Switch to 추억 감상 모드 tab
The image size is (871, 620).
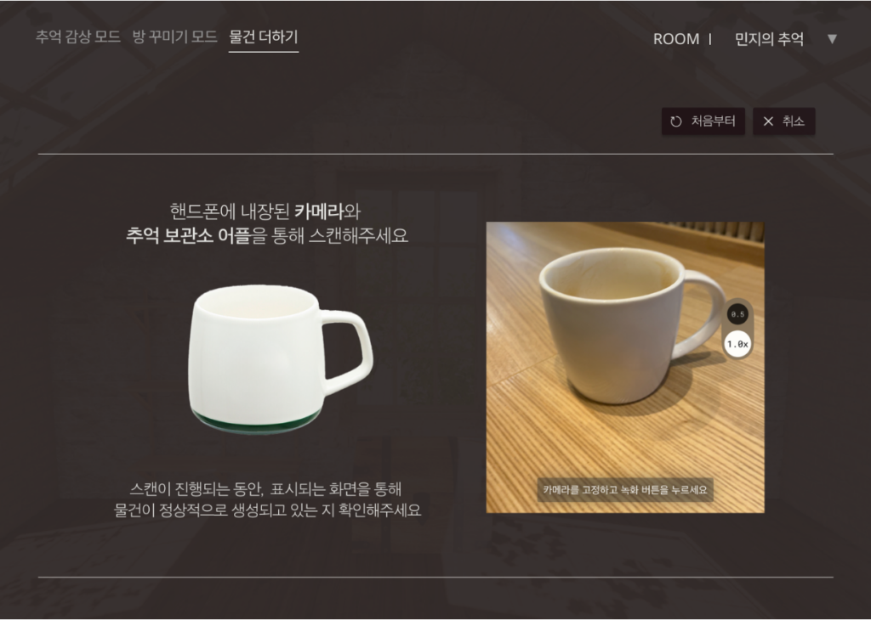(x=77, y=37)
